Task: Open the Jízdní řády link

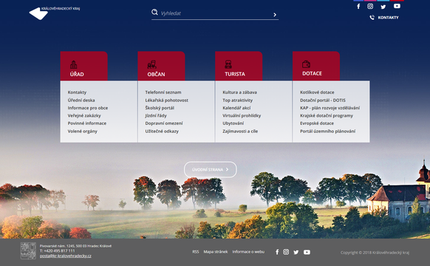Action: click(156, 116)
